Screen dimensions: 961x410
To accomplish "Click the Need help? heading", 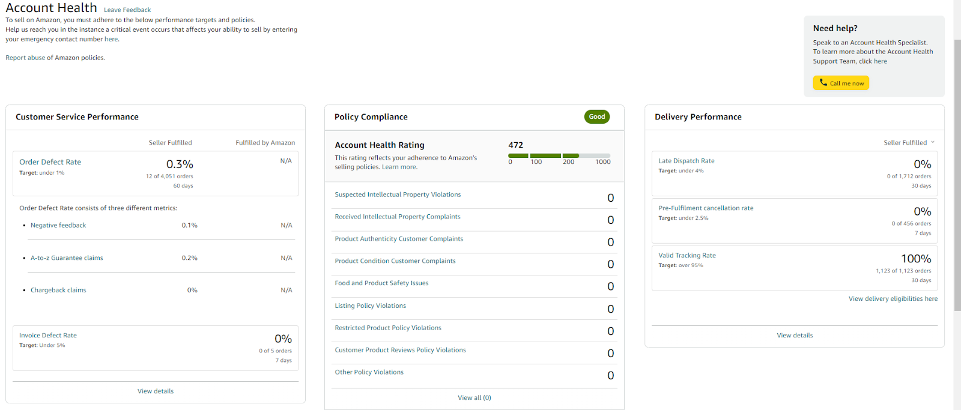I will coord(835,28).
